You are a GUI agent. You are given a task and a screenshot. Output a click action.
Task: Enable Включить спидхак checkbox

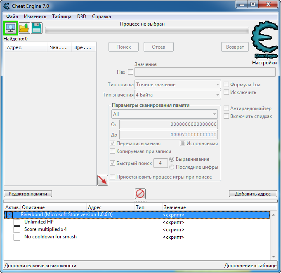(x=227, y=116)
